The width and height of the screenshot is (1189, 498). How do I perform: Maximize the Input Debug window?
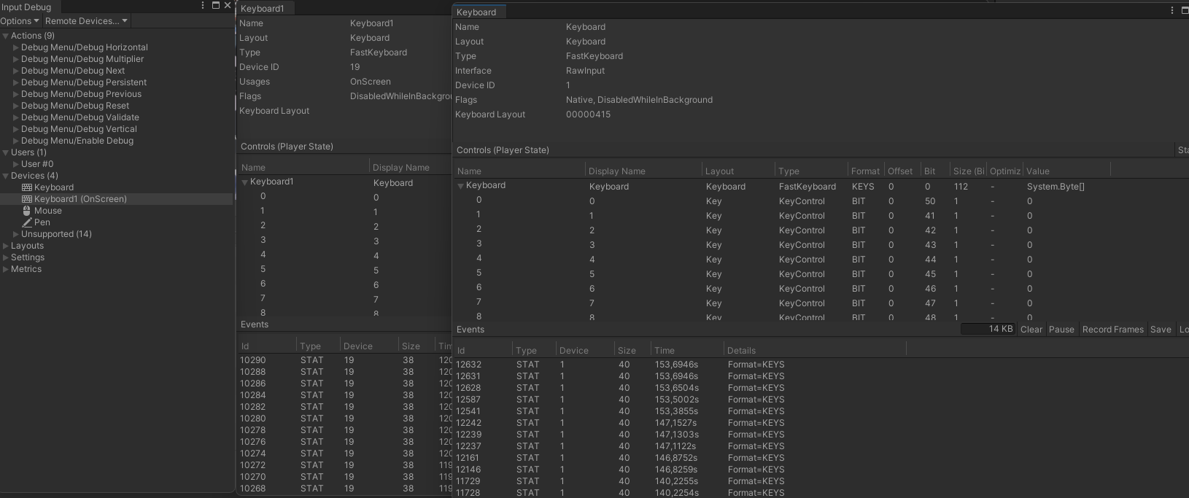(215, 6)
